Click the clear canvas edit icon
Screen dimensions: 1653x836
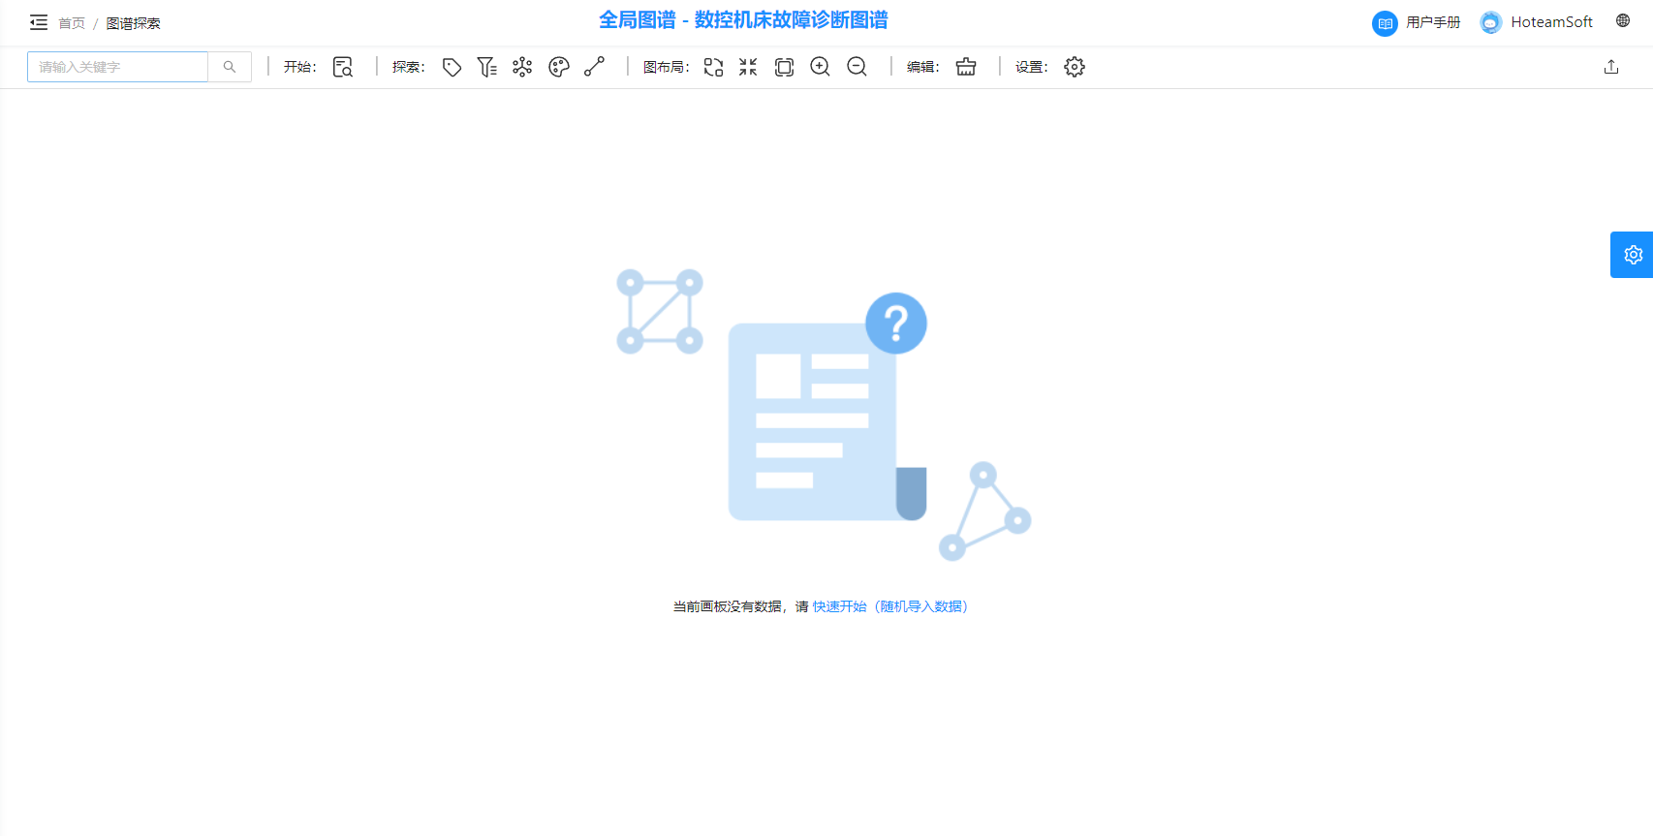966,67
